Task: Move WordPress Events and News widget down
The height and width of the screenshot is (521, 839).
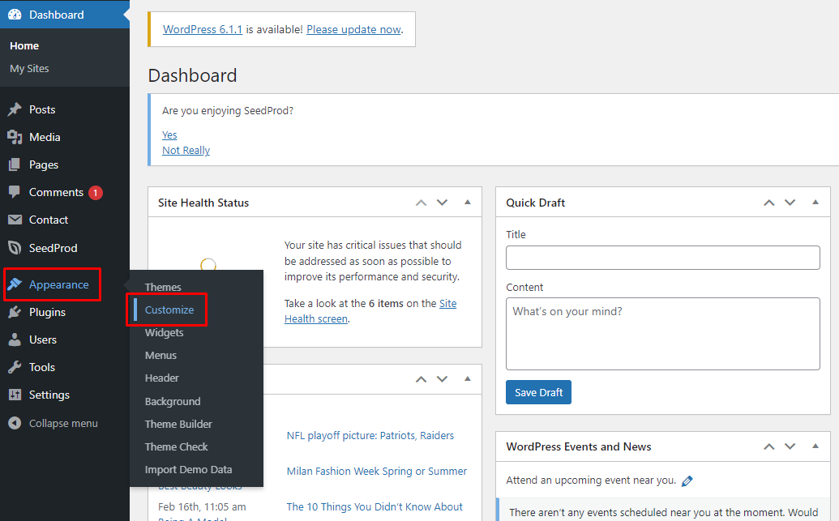Action: pyautogui.click(x=790, y=446)
